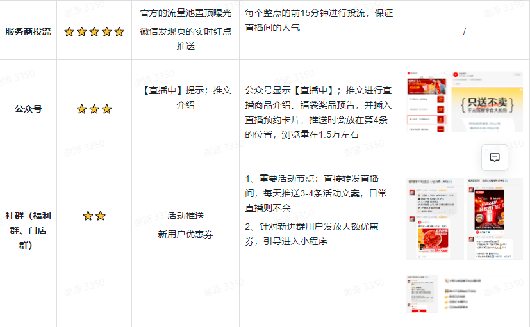Click the comment icon button
The height and width of the screenshot is (327, 530).
pyautogui.click(x=495, y=157)
